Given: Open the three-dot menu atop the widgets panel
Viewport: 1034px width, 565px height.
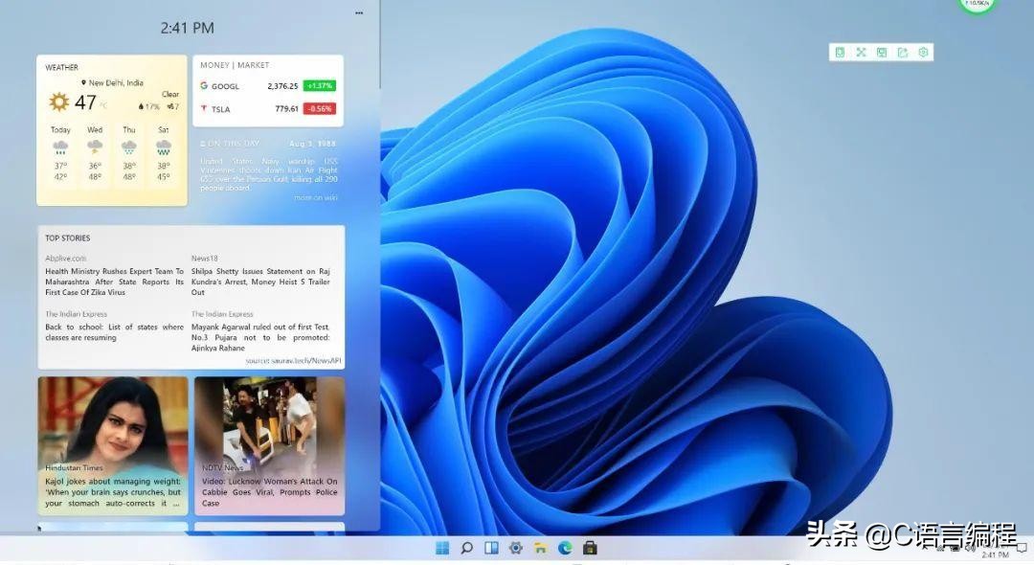Looking at the screenshot, I should [x=359, y=11].
